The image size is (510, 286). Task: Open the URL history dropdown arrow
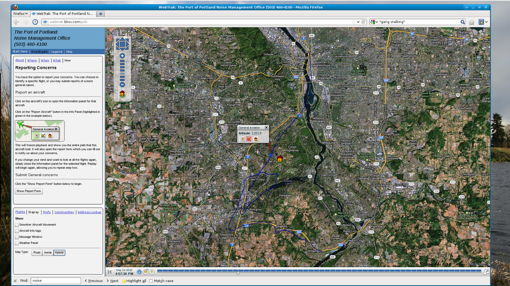[x=358, y=22]
